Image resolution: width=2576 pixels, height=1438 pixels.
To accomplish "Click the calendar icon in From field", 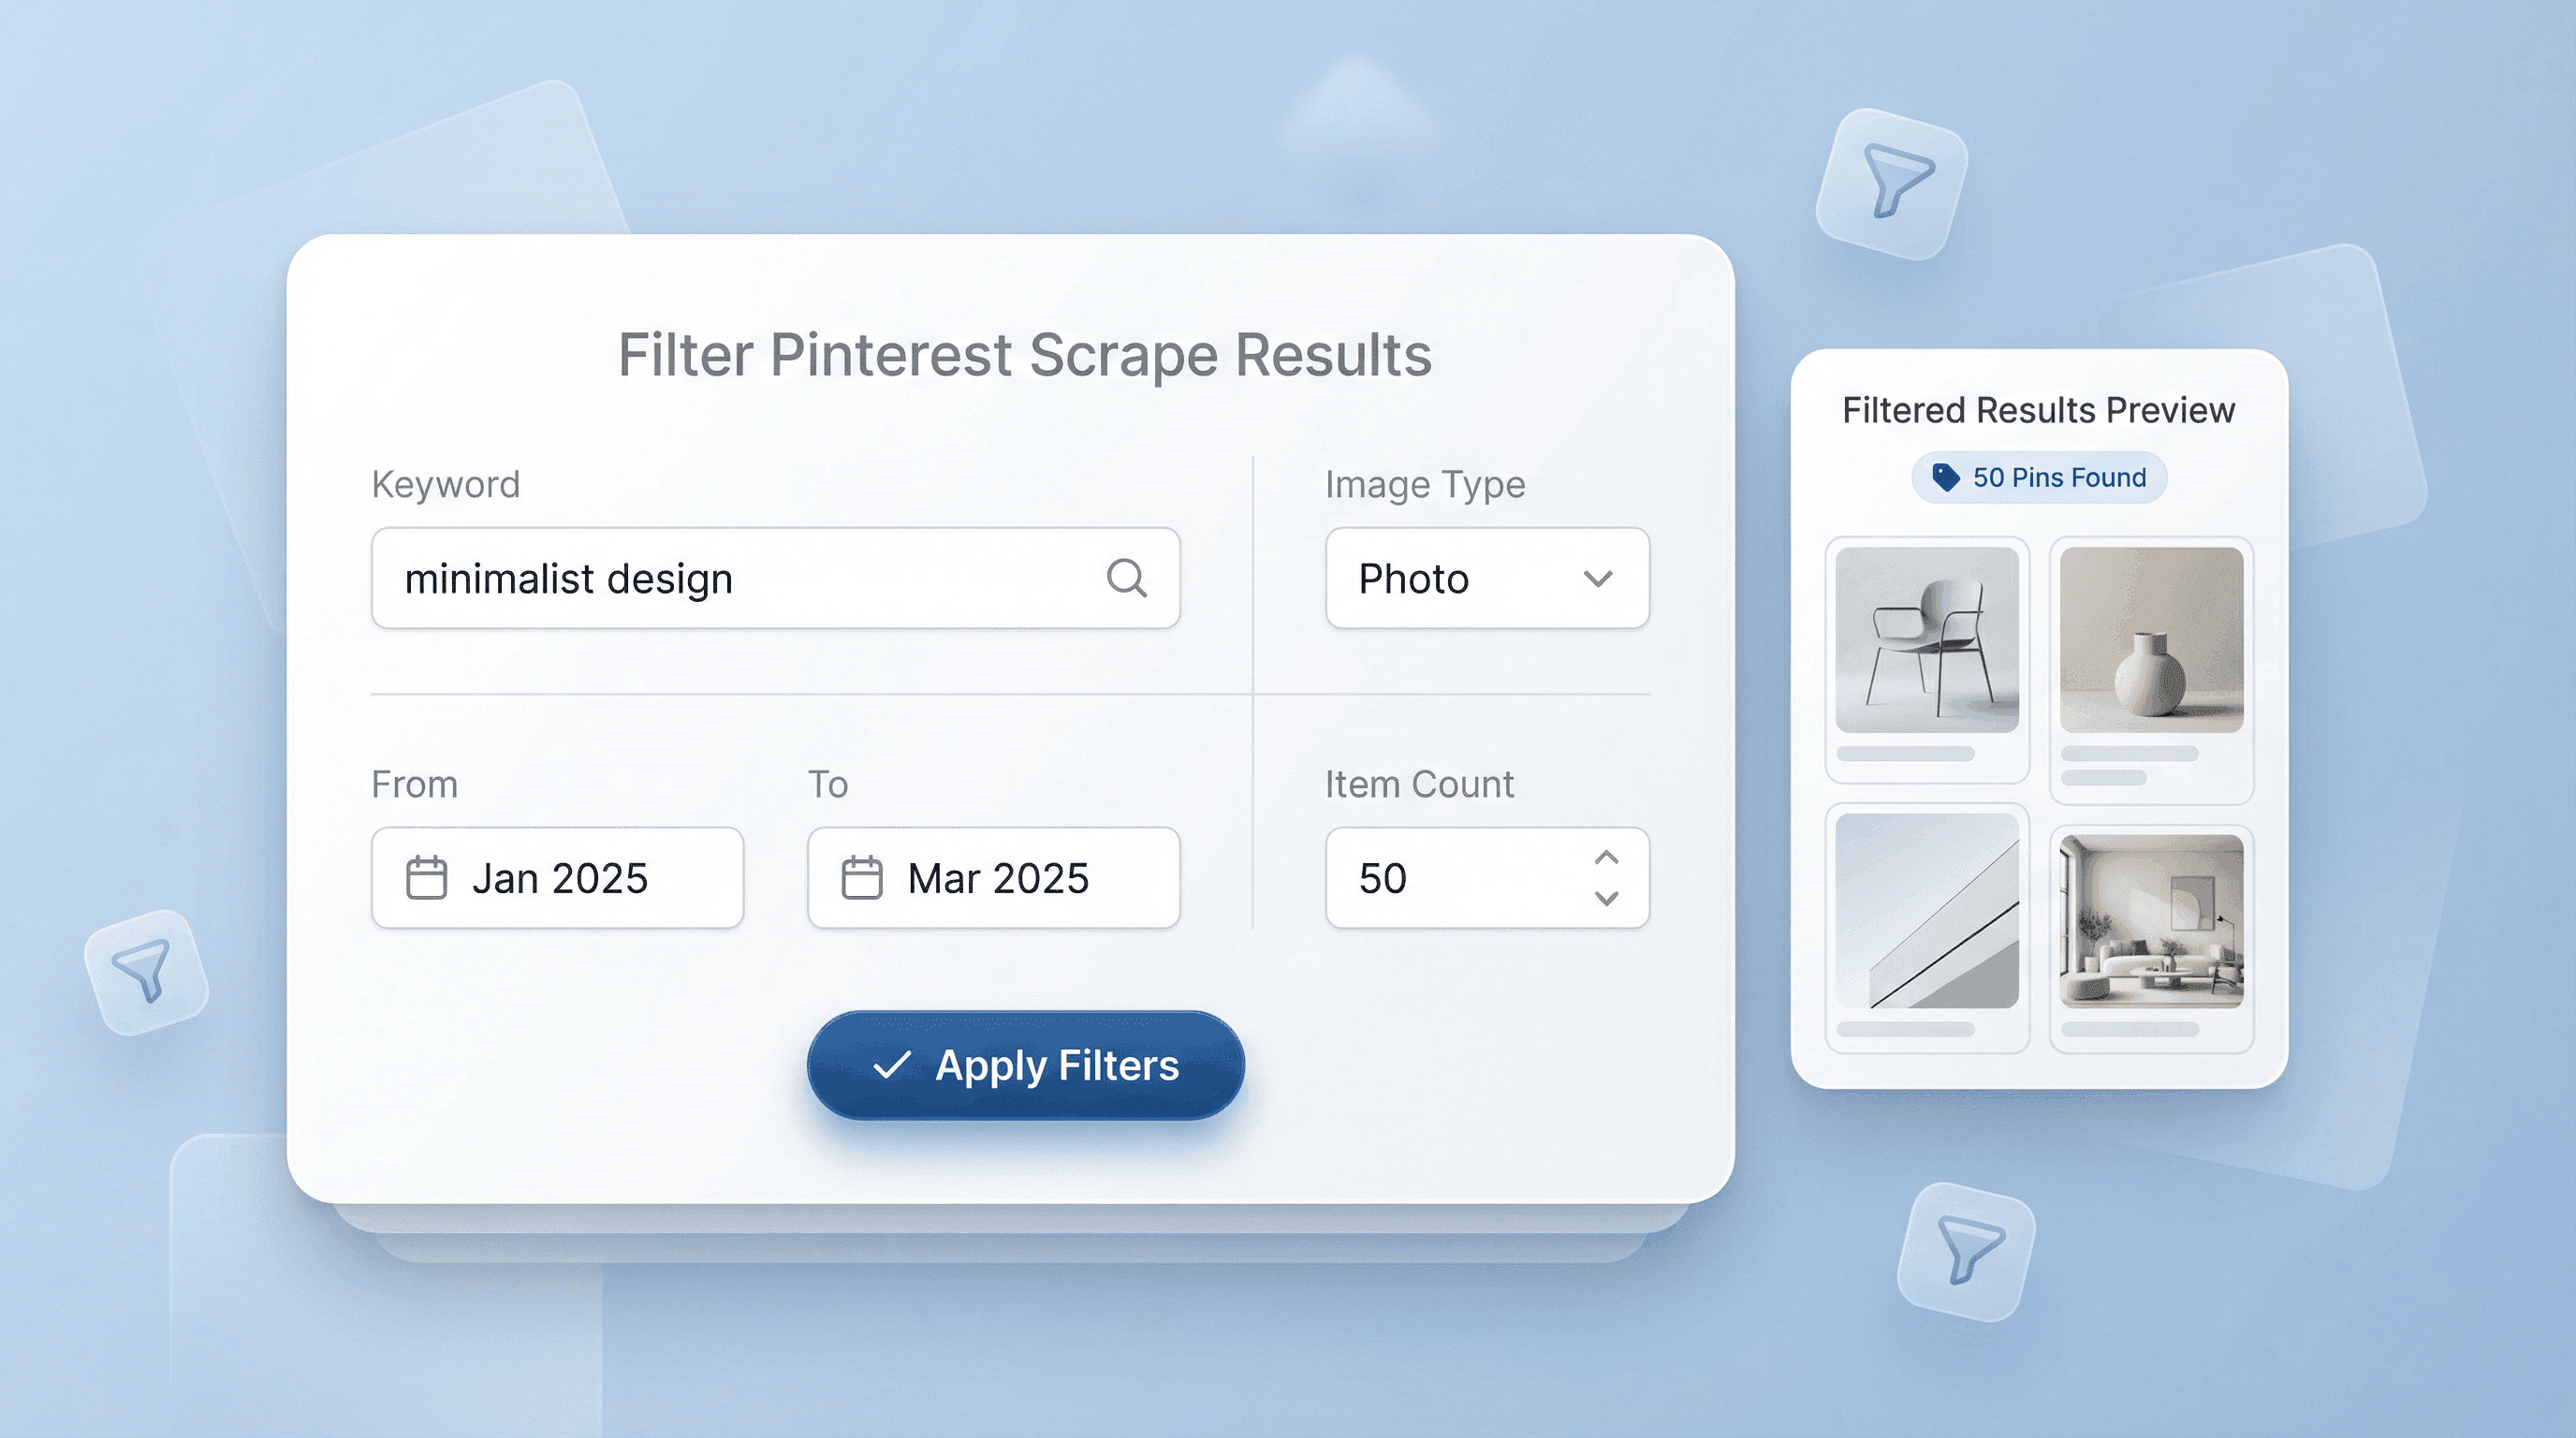I will (x=426, y=878).
